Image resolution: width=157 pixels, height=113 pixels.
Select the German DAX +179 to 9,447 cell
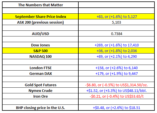tap(117, 73)
